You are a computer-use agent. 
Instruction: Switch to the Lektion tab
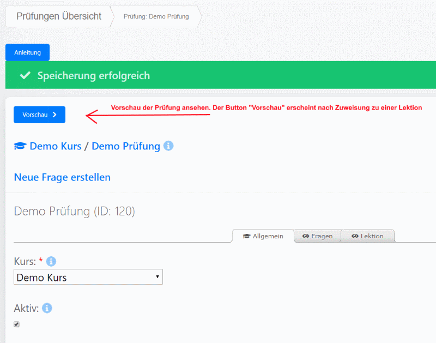[x=367, y=236]
